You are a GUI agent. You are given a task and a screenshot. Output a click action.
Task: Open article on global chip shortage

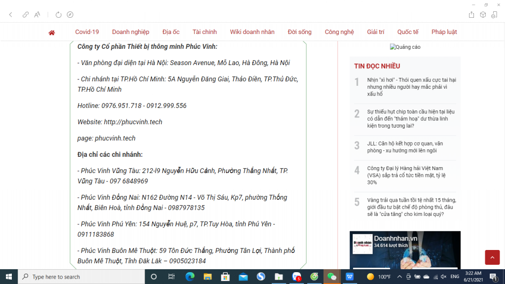[411, 118]
